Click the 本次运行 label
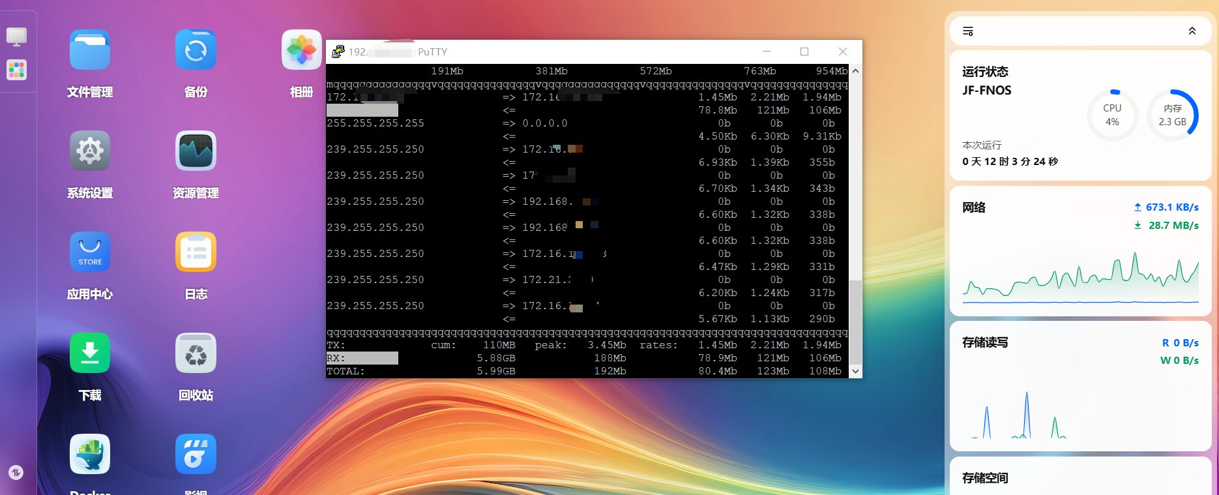 pyautogui.click(x=982, y=145)
